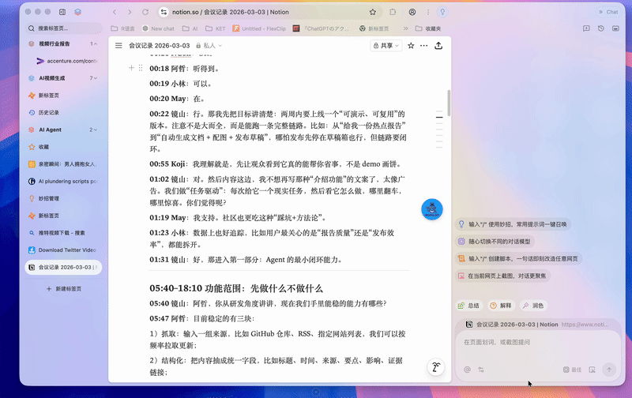Open the layered workspace icon next to the sidebar toggle
Screen dimensions: 632x398
(x=77, y=12)
